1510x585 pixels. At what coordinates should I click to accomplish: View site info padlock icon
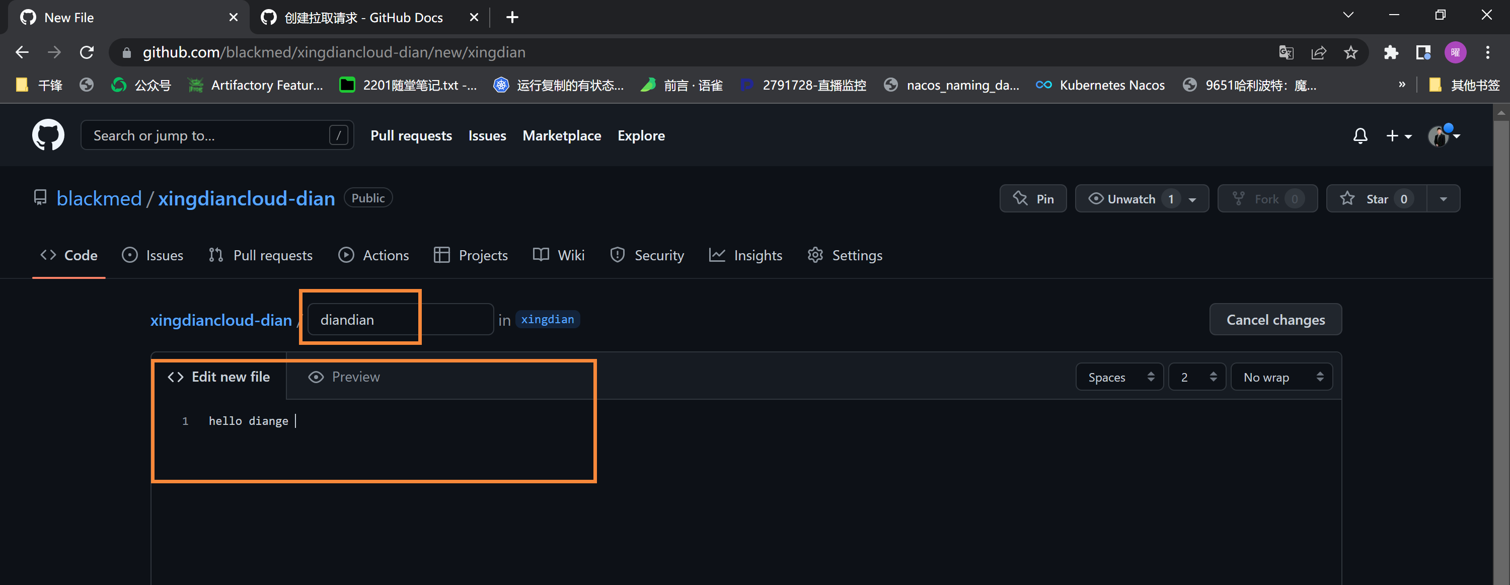127,53
